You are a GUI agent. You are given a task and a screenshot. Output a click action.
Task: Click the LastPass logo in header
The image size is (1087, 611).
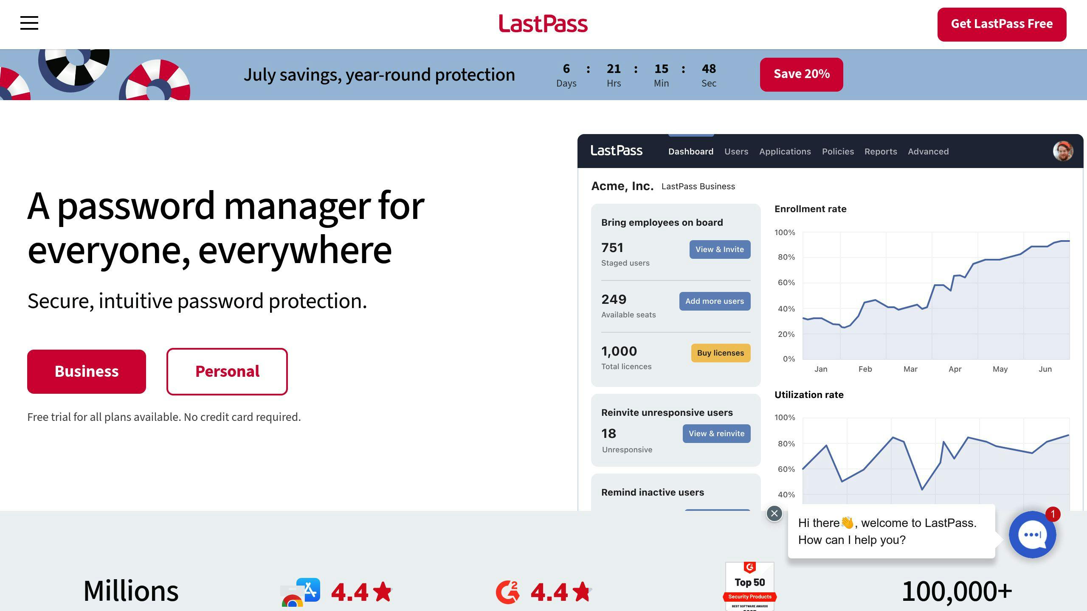pos(543,24)
